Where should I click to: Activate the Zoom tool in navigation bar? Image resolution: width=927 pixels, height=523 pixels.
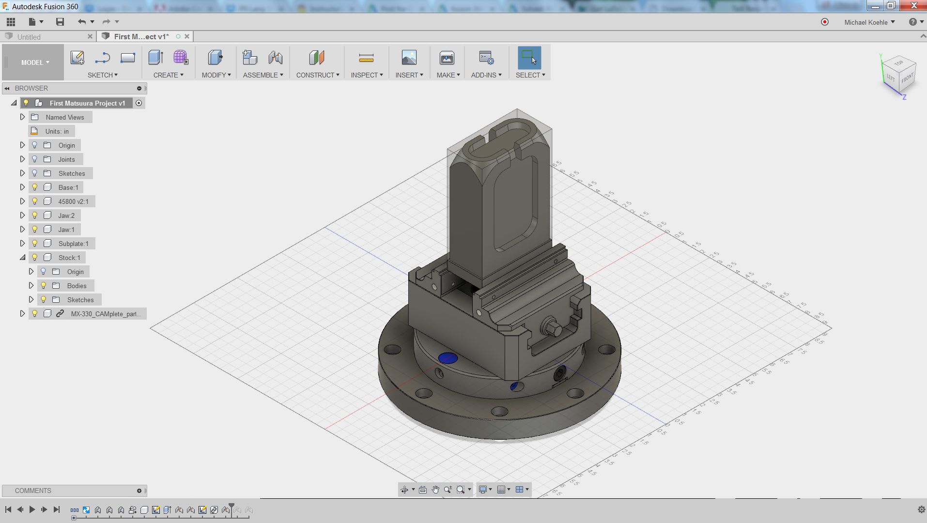(x=448, y=489)
